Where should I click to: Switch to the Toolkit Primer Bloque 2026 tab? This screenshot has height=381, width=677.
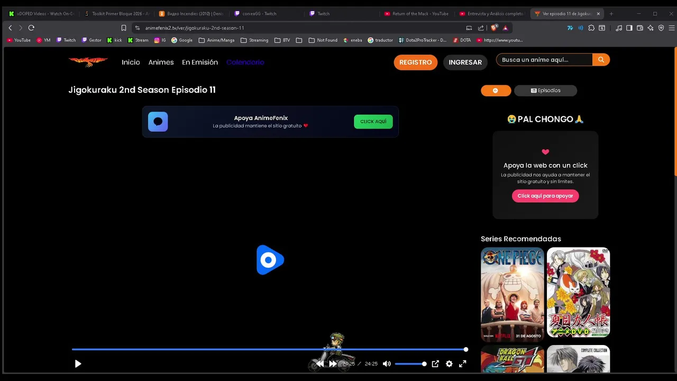pyautogui.click(x=116, y=14)
